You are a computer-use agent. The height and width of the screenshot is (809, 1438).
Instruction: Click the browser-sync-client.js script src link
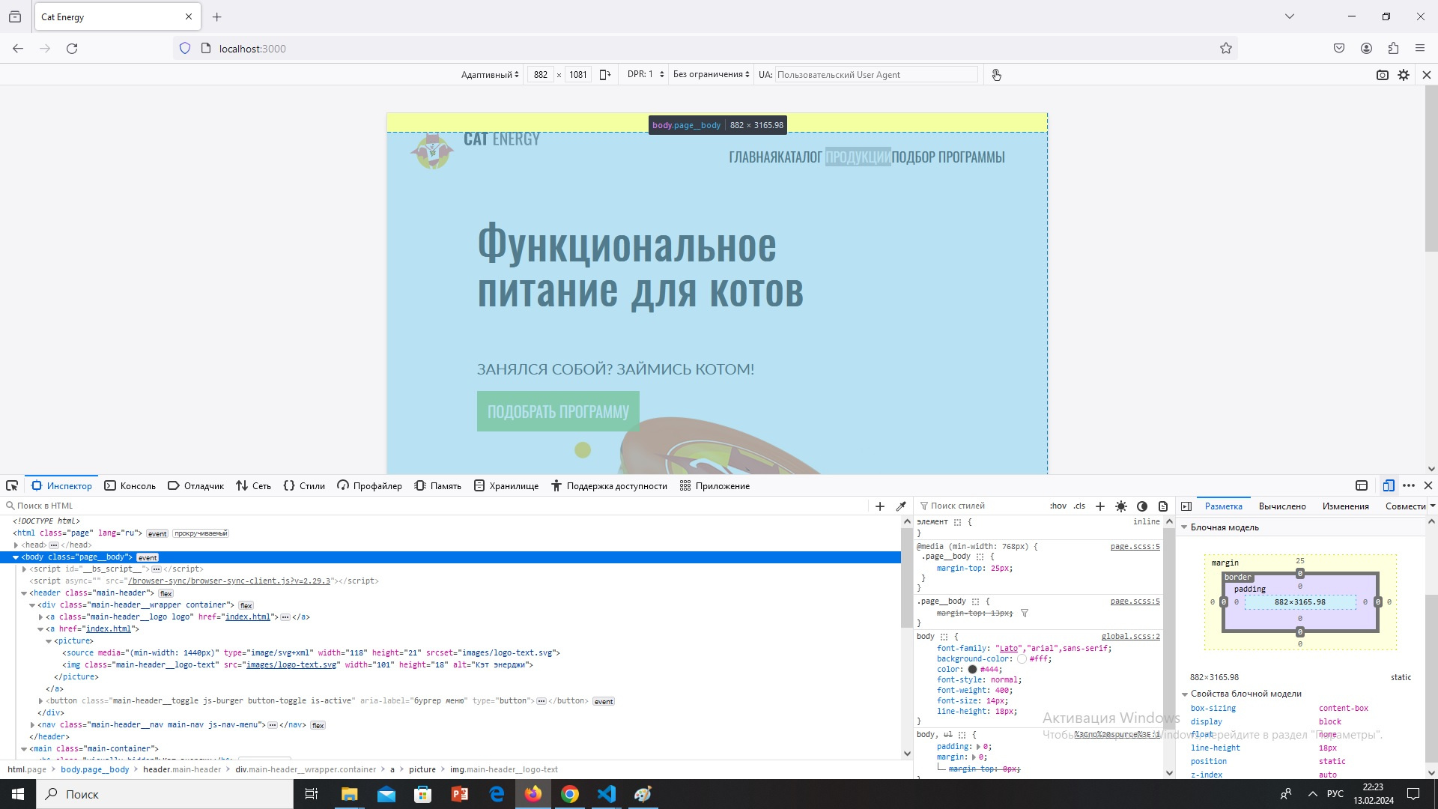pyautogui.click(x=230, y=581)
